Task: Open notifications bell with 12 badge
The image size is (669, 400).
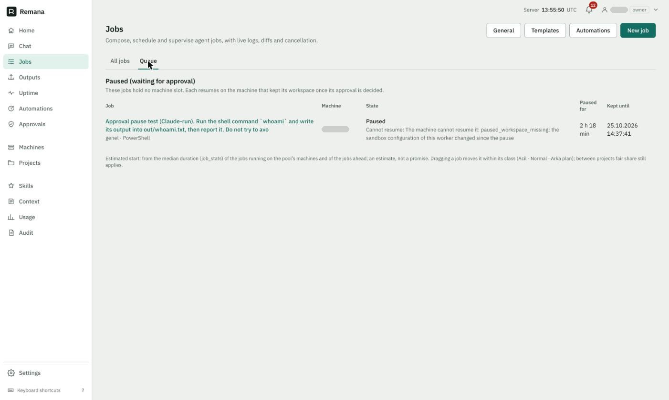Action: [589, 10]
